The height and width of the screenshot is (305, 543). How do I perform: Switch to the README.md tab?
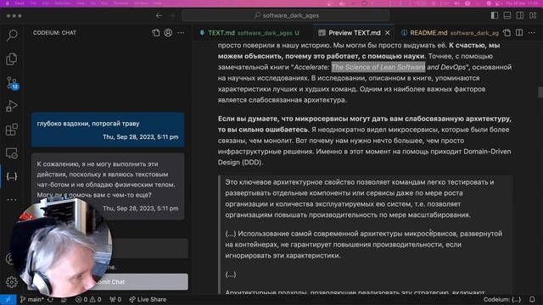(x=449, y=33)
